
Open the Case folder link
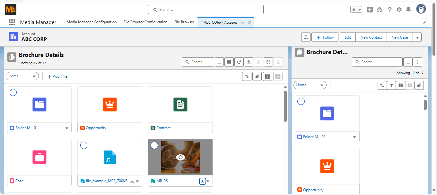(19, 181)
